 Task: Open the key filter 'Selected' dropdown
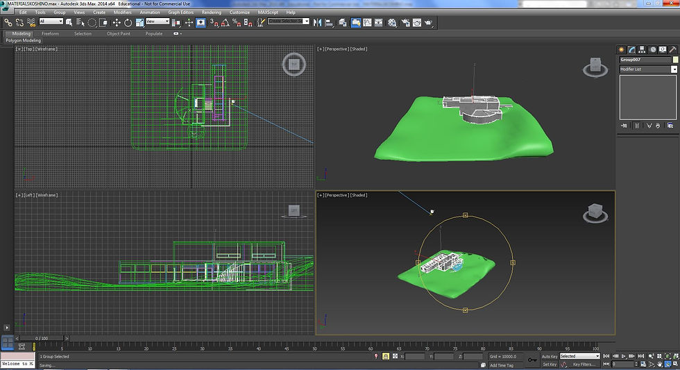pos(579,356)
